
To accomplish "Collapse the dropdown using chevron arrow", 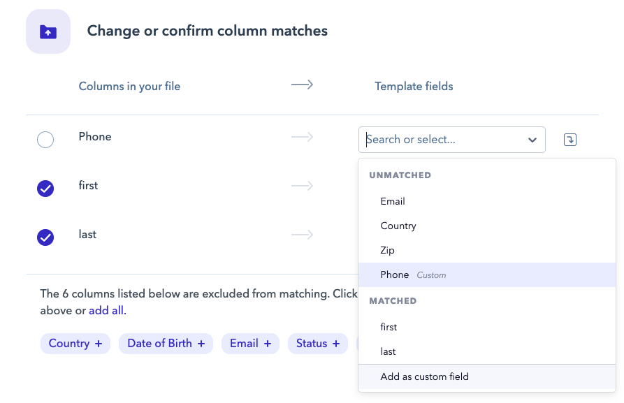I will pos(532,140).
